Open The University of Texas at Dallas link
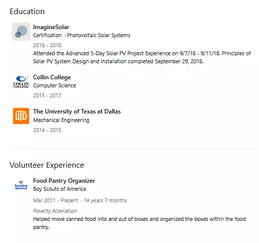The width and height of the screenshot is (259, 243). tap(77, 111)
